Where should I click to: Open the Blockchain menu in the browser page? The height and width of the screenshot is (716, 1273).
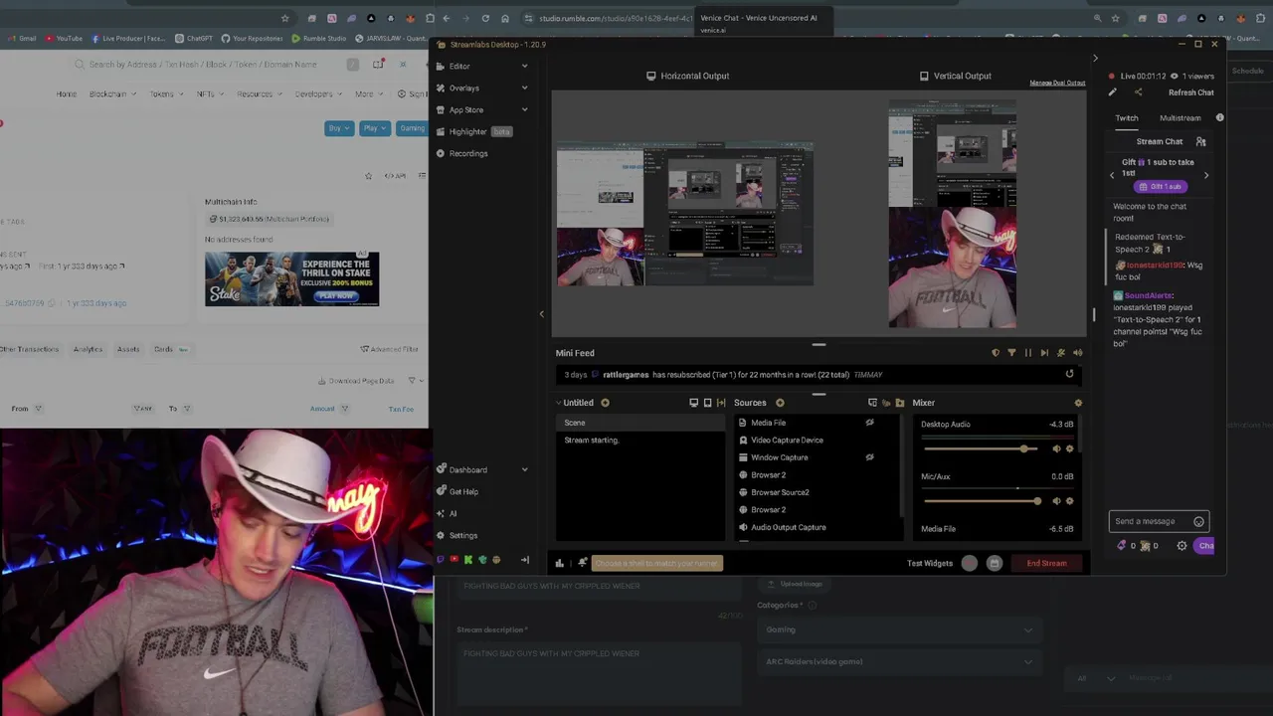pos(110,93)
